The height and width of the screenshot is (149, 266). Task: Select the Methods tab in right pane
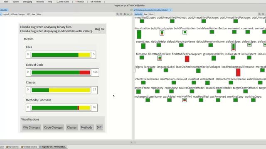point(138,14)
